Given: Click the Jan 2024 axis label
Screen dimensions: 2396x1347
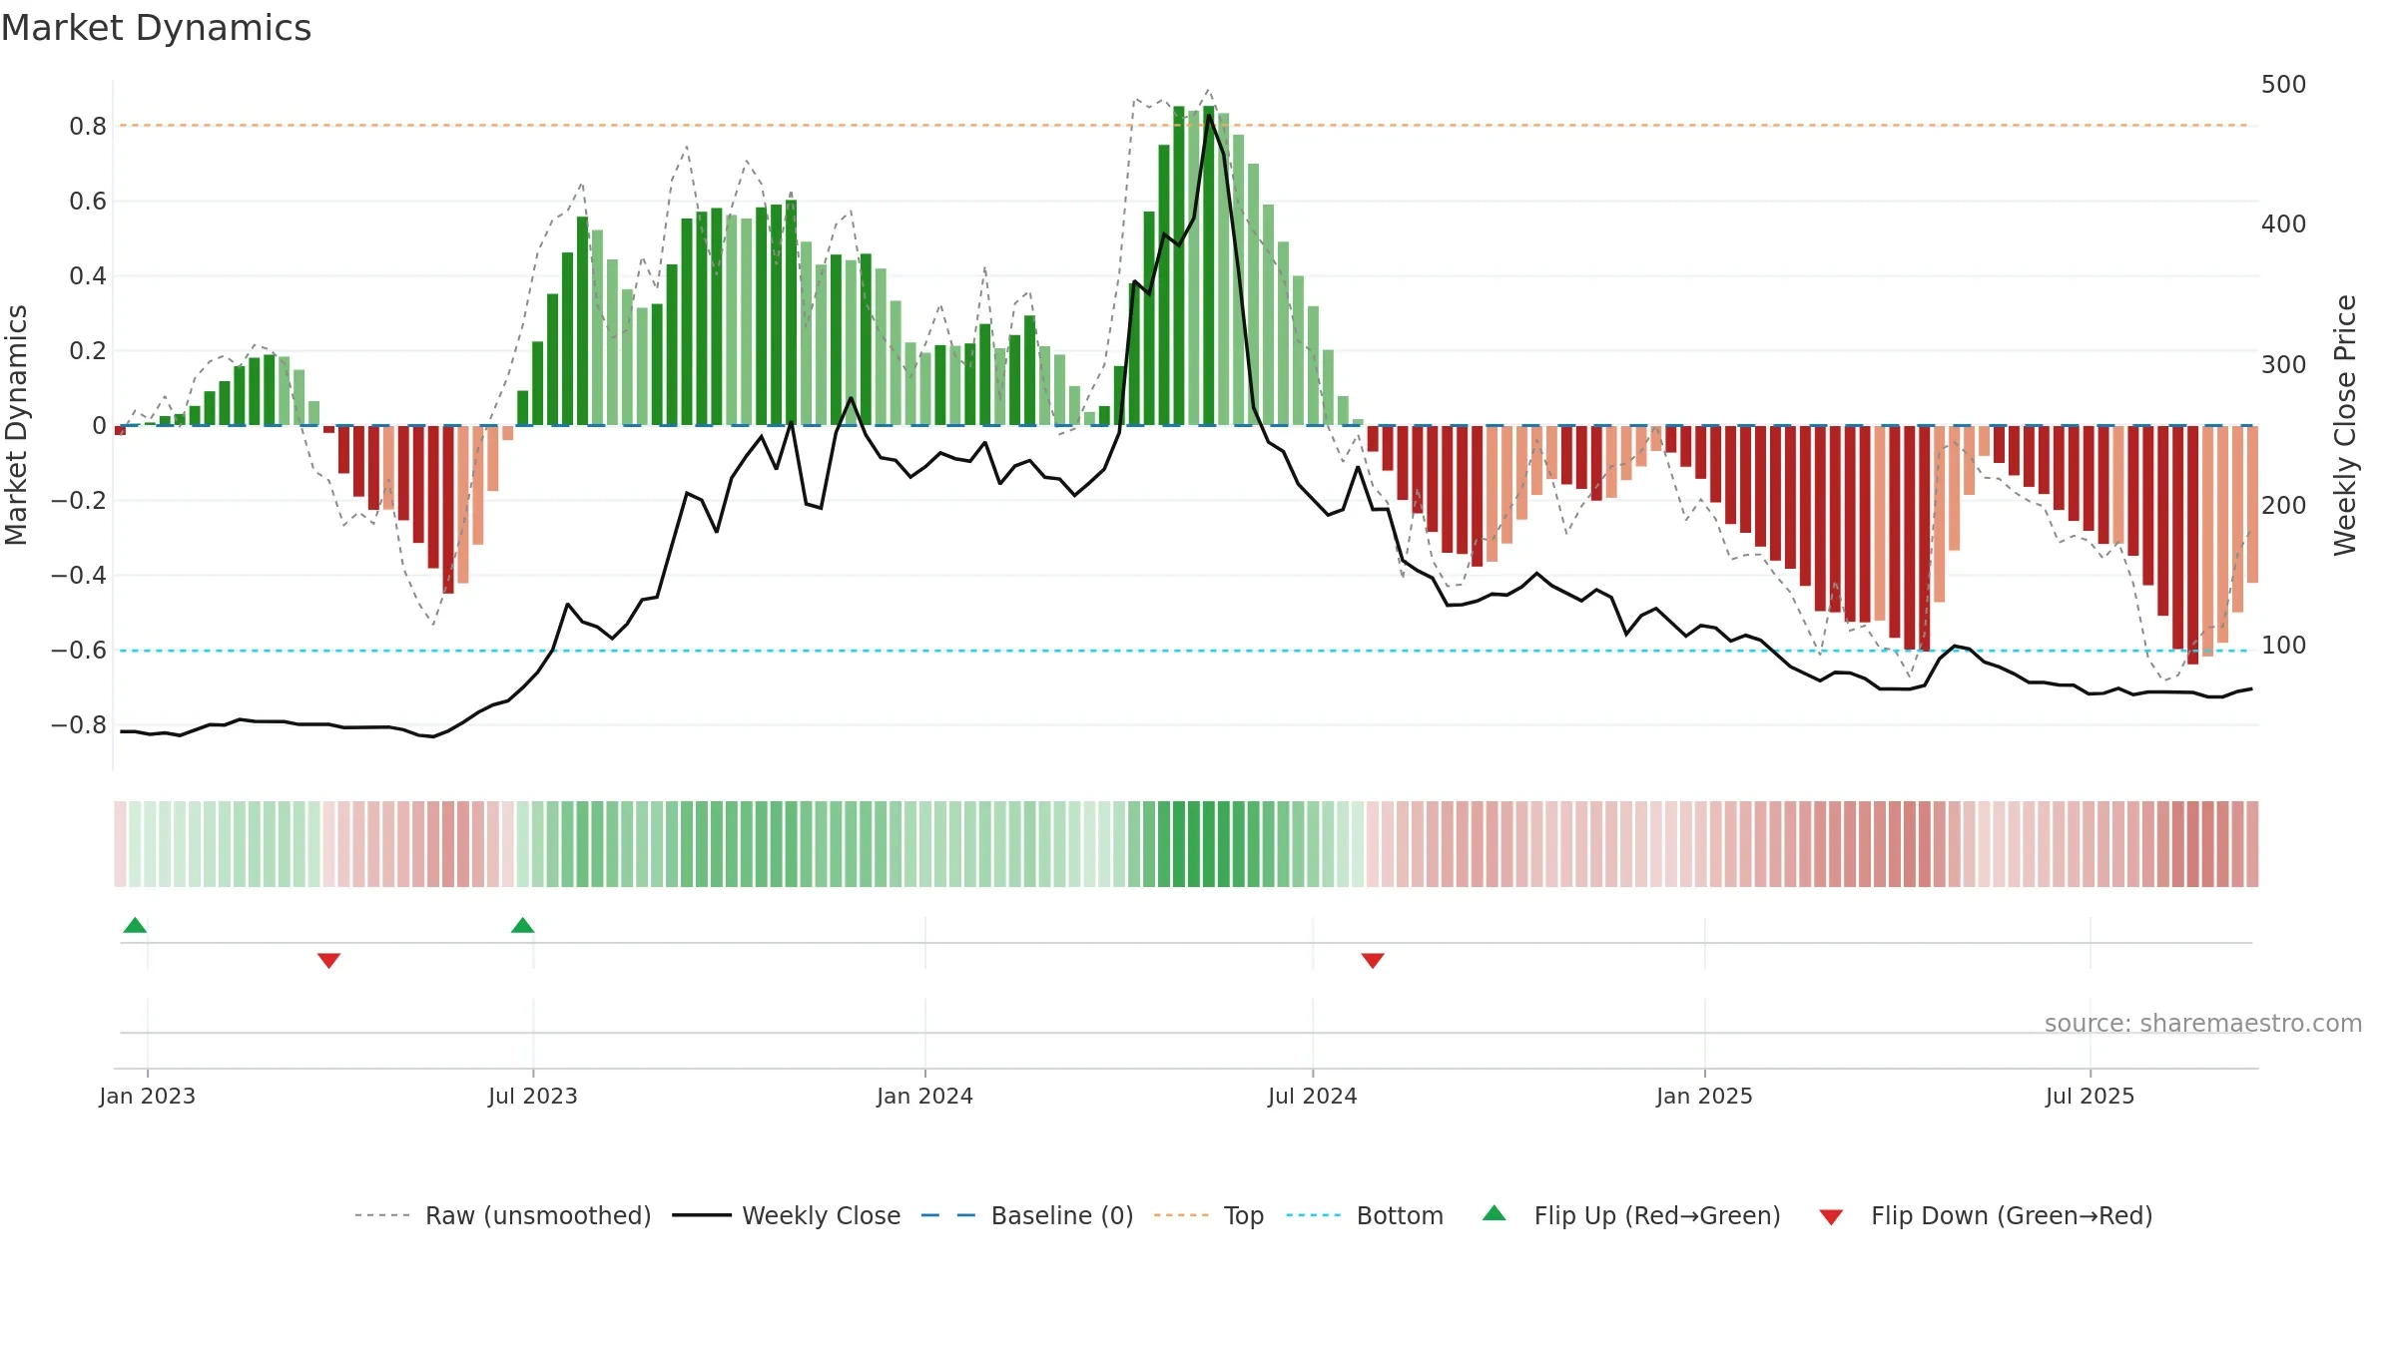Looking at the screenshot, I should click(925, 1096).
